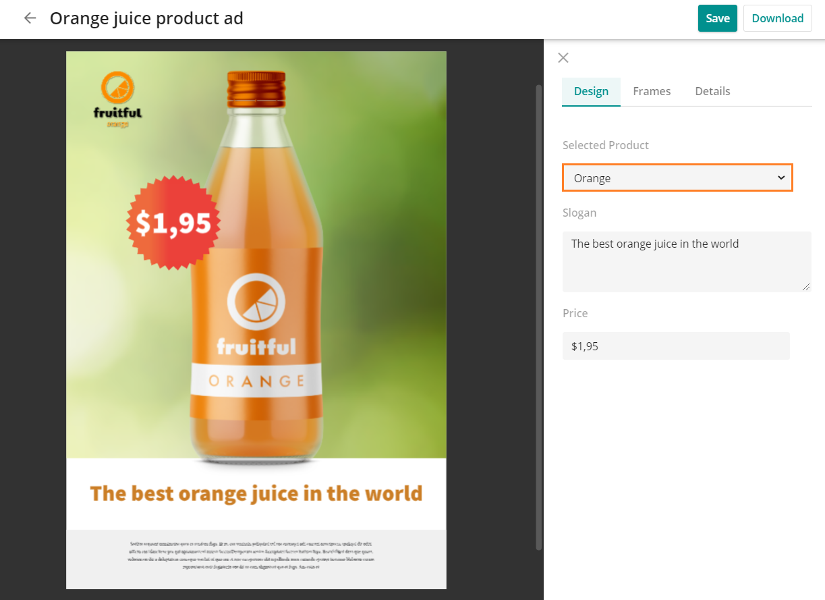
Task: Select the red $1,95 price badge on canvas
Action: point(173,223)
